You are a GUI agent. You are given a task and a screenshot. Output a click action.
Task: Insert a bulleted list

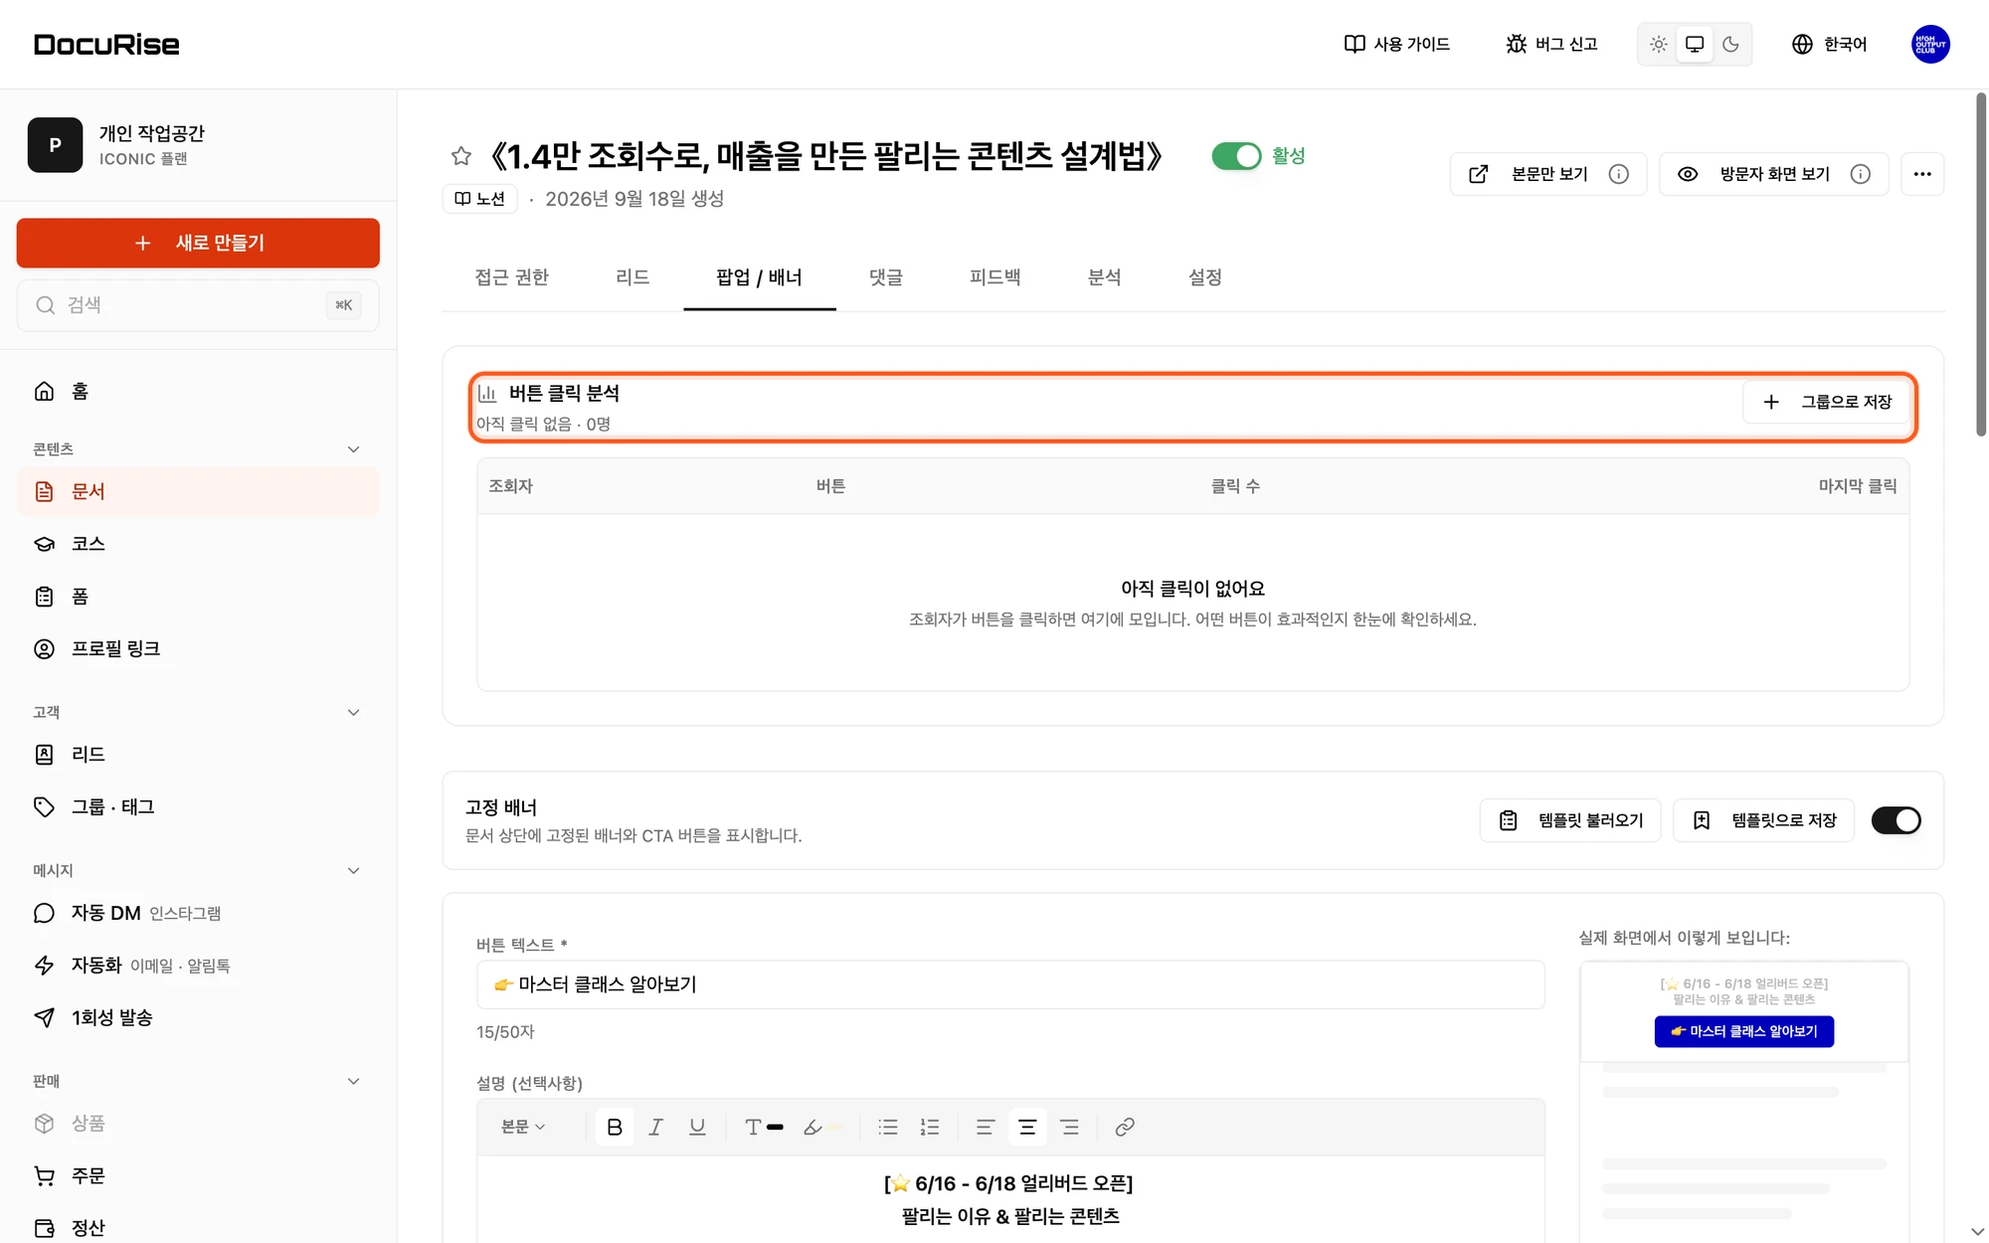click(x=888, y=1127)
